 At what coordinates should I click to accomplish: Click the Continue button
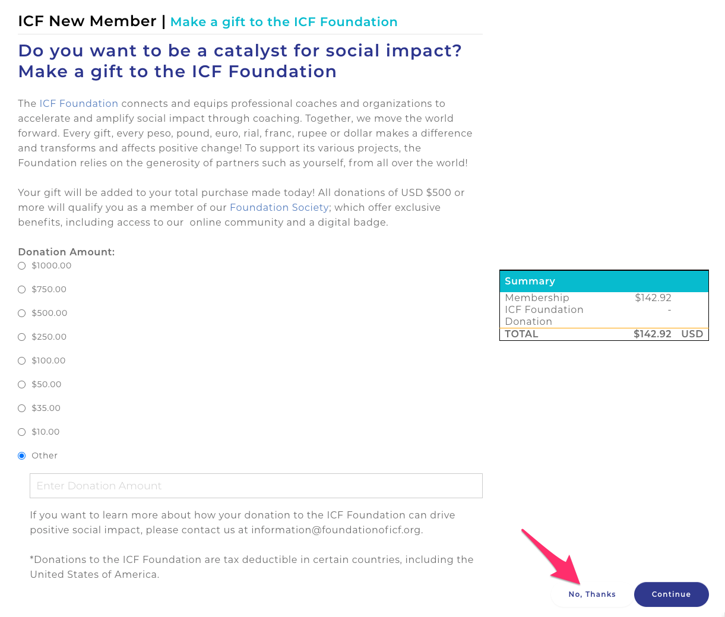(671, 594)
